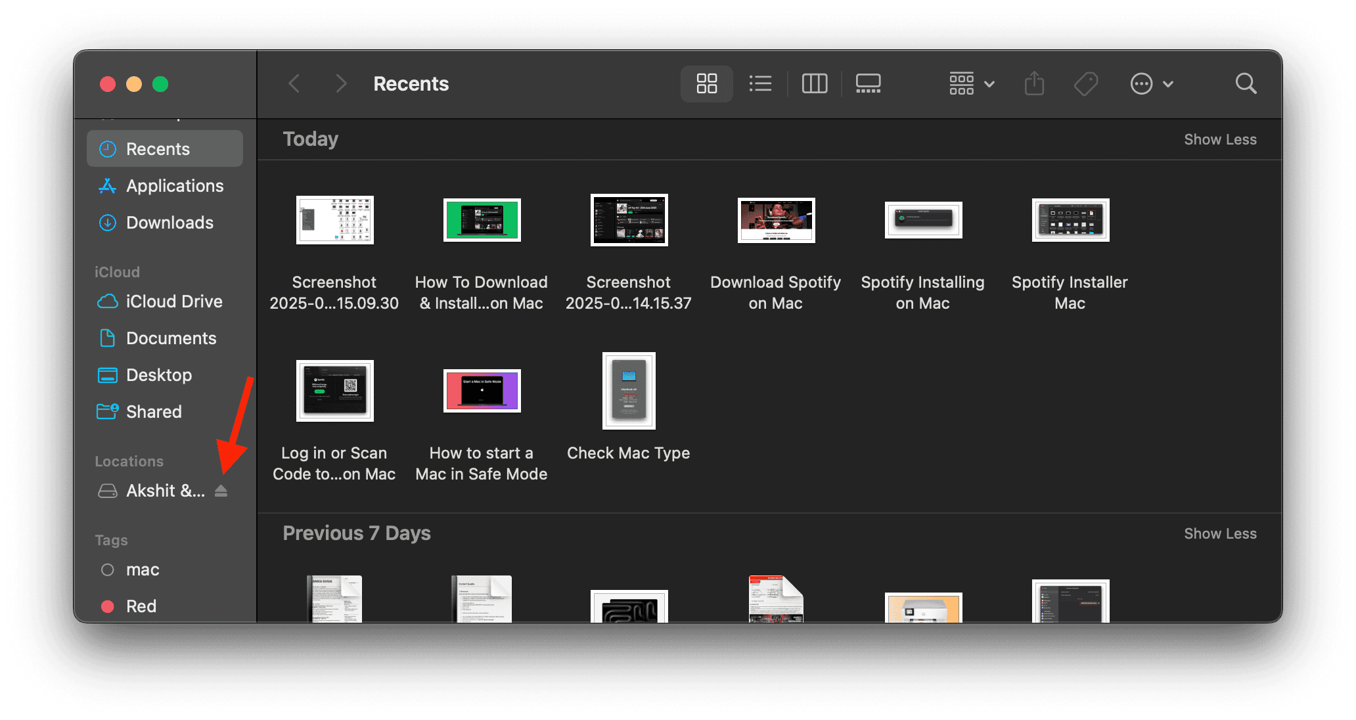Switch to list view
Viewport: 1356px width, 720px height.
coord(760,83)
